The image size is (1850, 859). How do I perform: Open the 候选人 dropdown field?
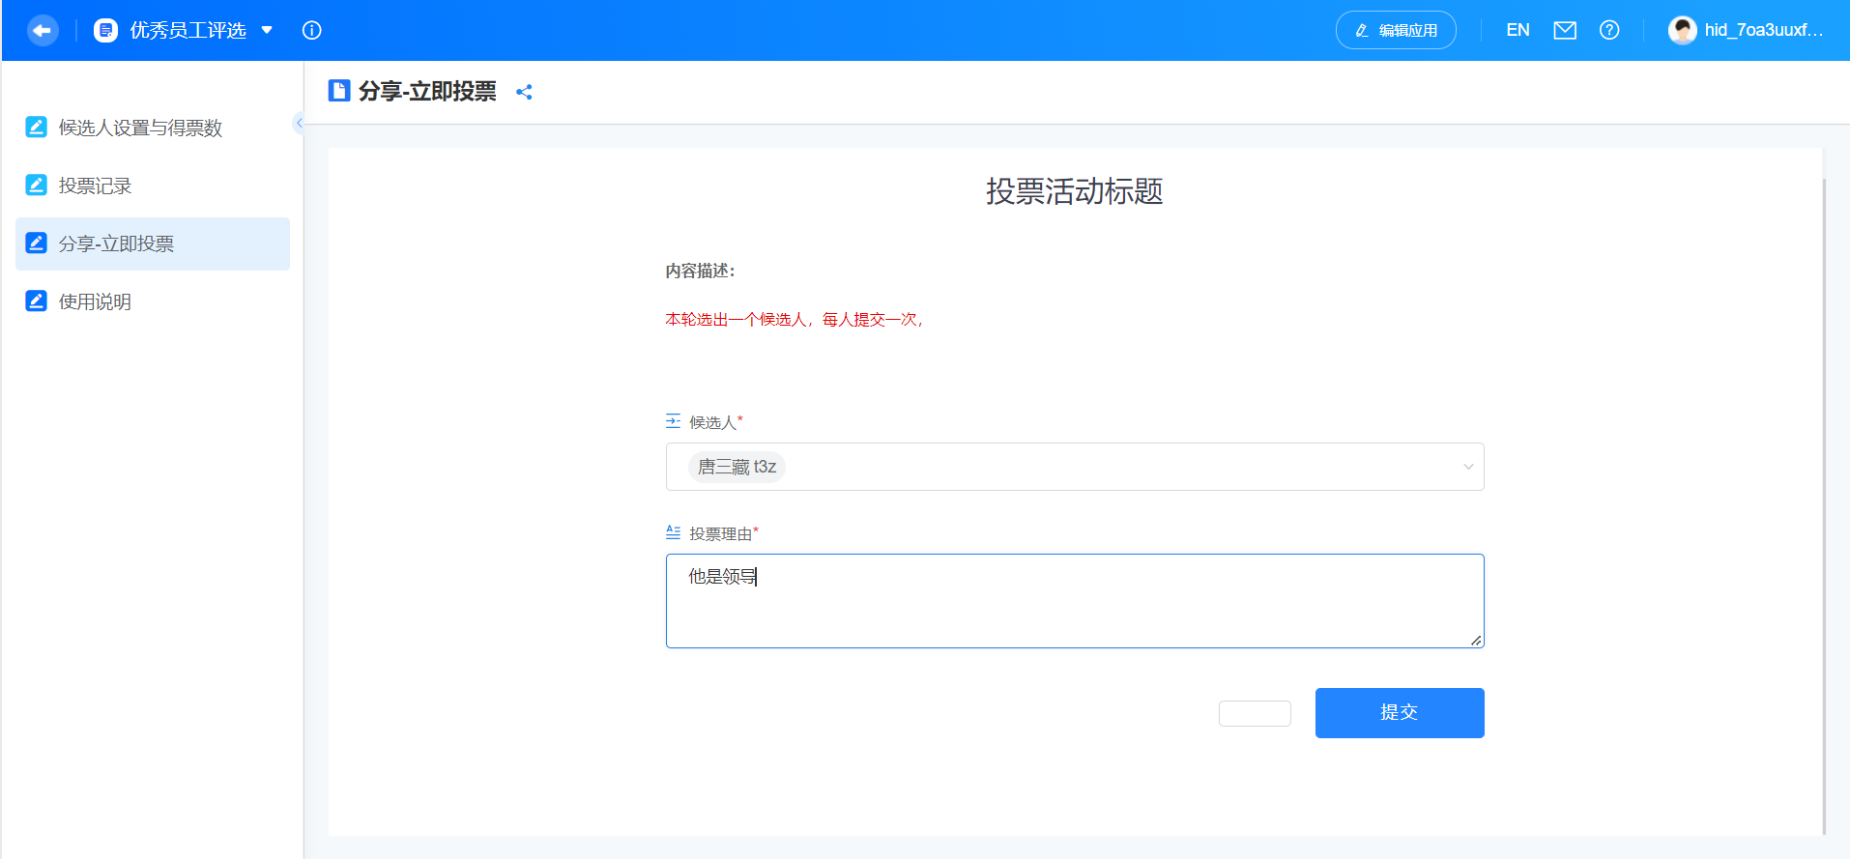point(1075,467)
